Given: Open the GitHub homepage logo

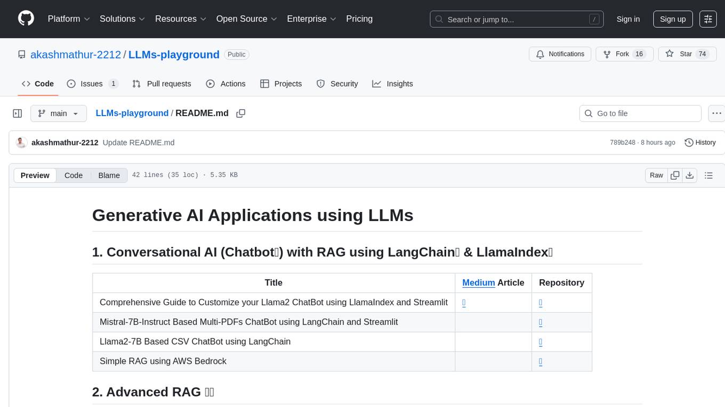Looking at the screenshot, I should 26,19.
